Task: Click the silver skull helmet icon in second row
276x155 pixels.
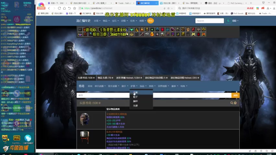Action: (147, 34)
